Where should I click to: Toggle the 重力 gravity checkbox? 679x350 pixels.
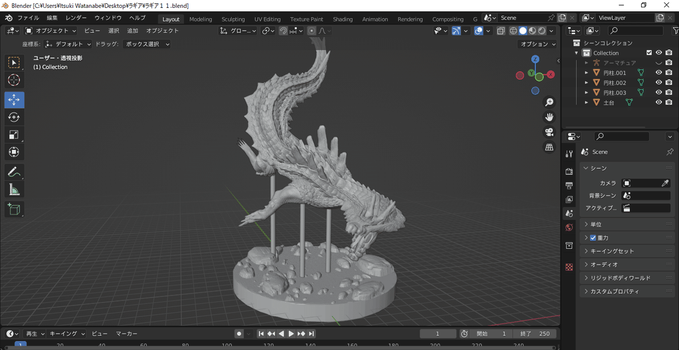[x=593, y=238]
